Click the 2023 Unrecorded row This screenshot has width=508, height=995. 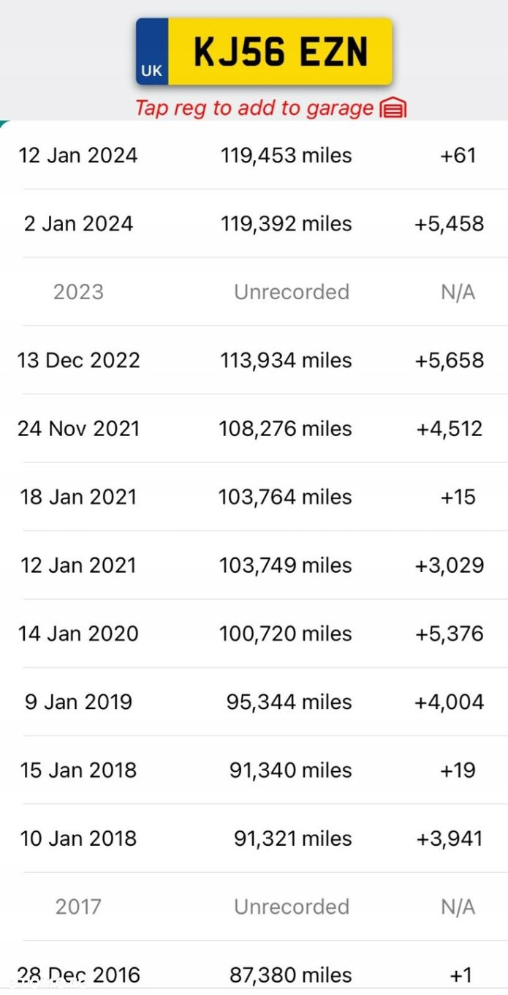tap(254, 292)
